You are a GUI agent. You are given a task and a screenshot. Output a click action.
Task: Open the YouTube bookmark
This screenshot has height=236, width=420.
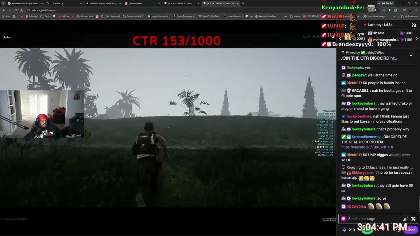63,16
